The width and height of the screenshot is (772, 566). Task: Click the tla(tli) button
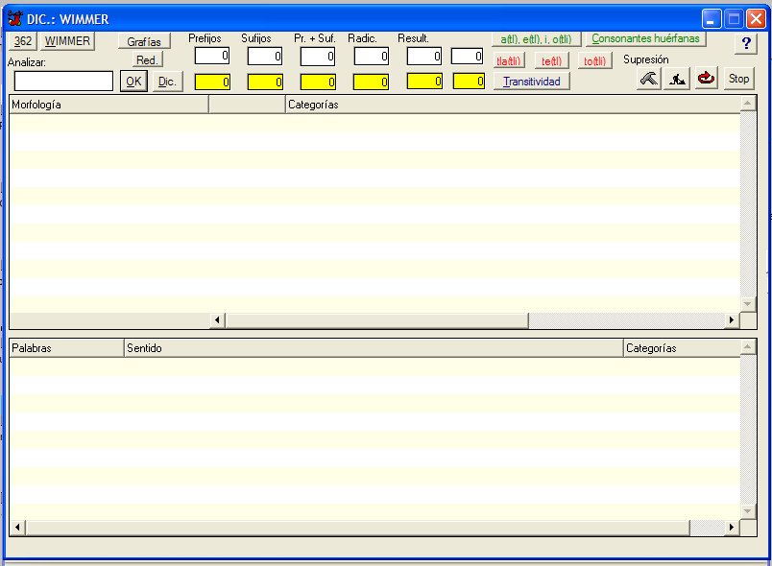click(x=509, y=61)
